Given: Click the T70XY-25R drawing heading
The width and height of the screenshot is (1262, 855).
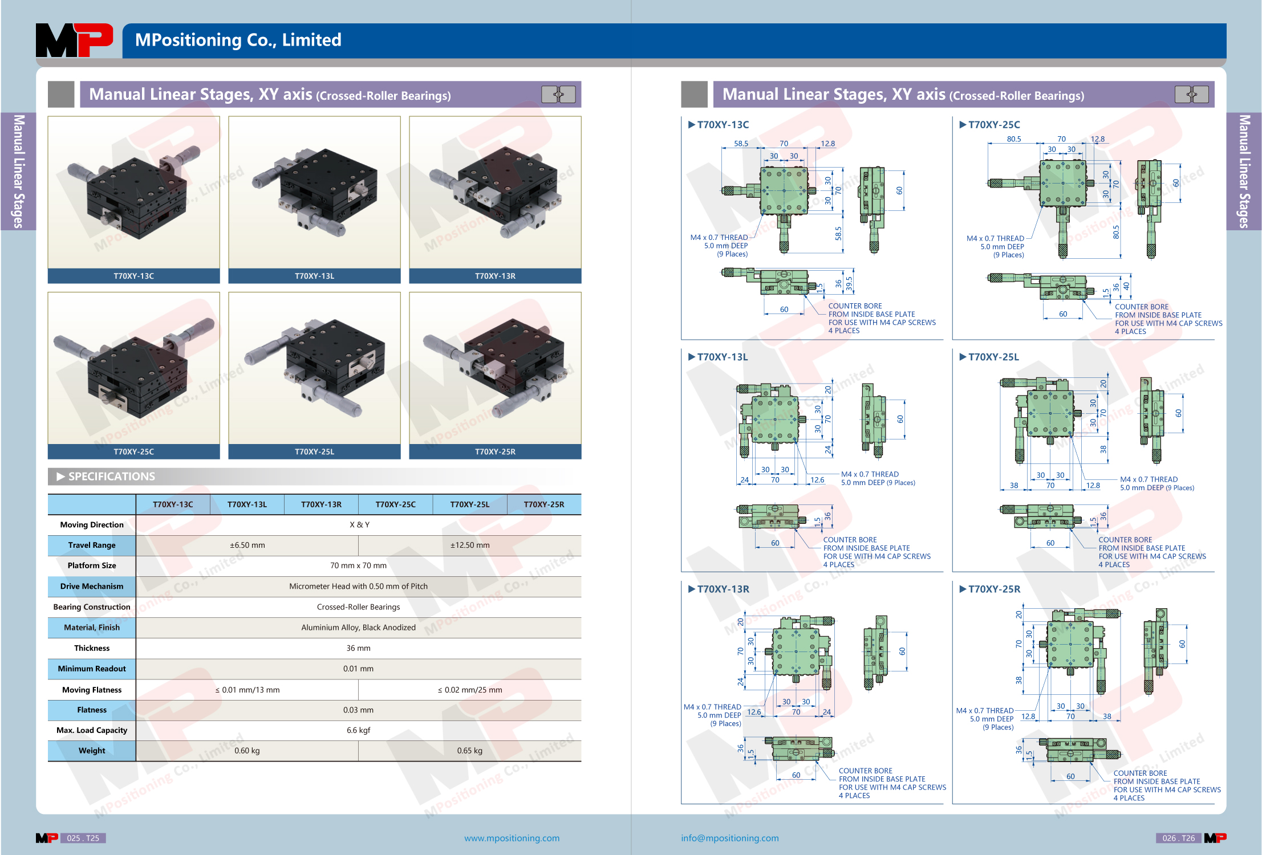Looking at the screenshot, I should (x=995, y=589).
